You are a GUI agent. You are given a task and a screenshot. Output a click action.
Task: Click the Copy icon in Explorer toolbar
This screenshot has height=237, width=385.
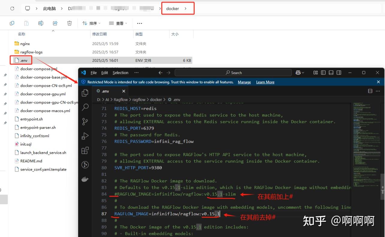12,23
